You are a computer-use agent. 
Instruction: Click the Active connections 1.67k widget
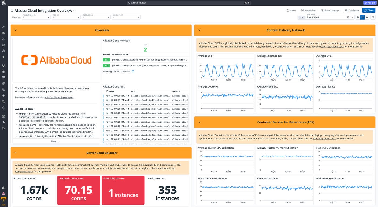34,190
